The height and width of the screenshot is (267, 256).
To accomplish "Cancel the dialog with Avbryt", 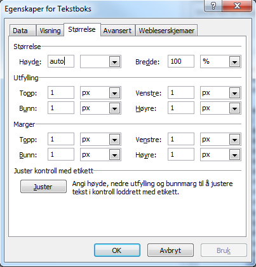I will (x=170, y=250).
